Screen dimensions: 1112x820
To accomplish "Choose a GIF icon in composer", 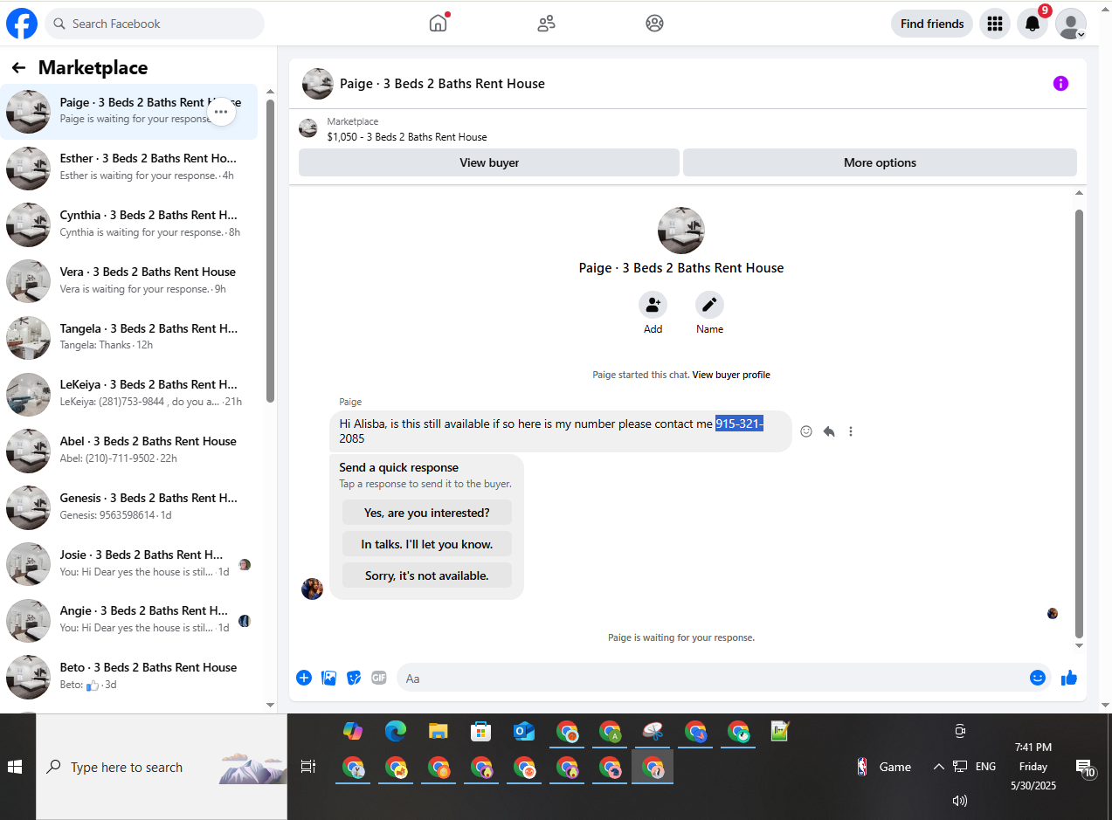I will 378,678.
